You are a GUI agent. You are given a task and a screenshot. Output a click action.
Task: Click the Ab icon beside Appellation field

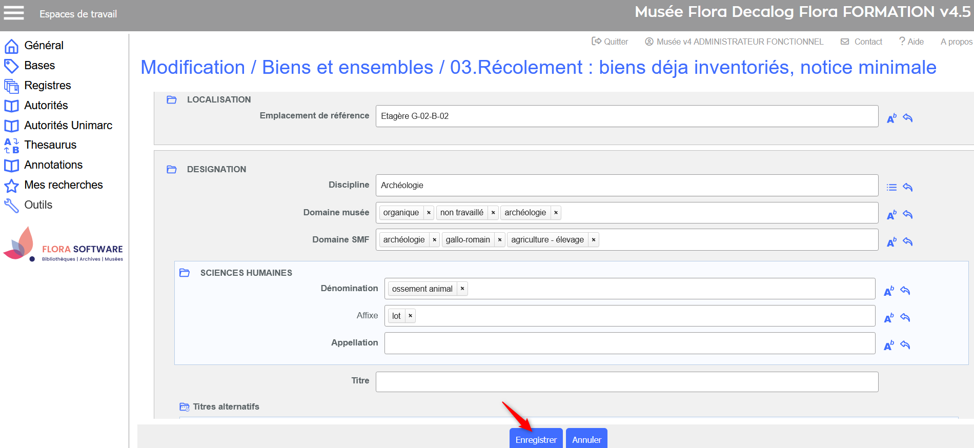coord(888,345)
